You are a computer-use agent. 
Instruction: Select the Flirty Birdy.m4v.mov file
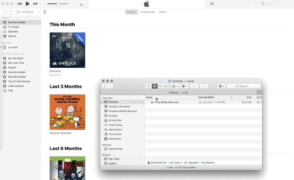point(203,102)
